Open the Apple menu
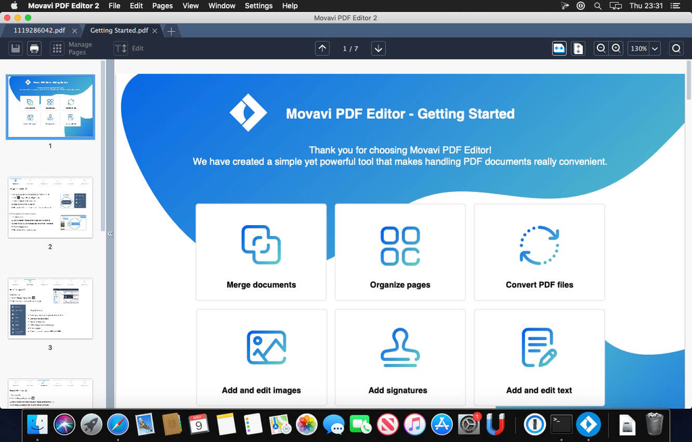 pos(14,5)
